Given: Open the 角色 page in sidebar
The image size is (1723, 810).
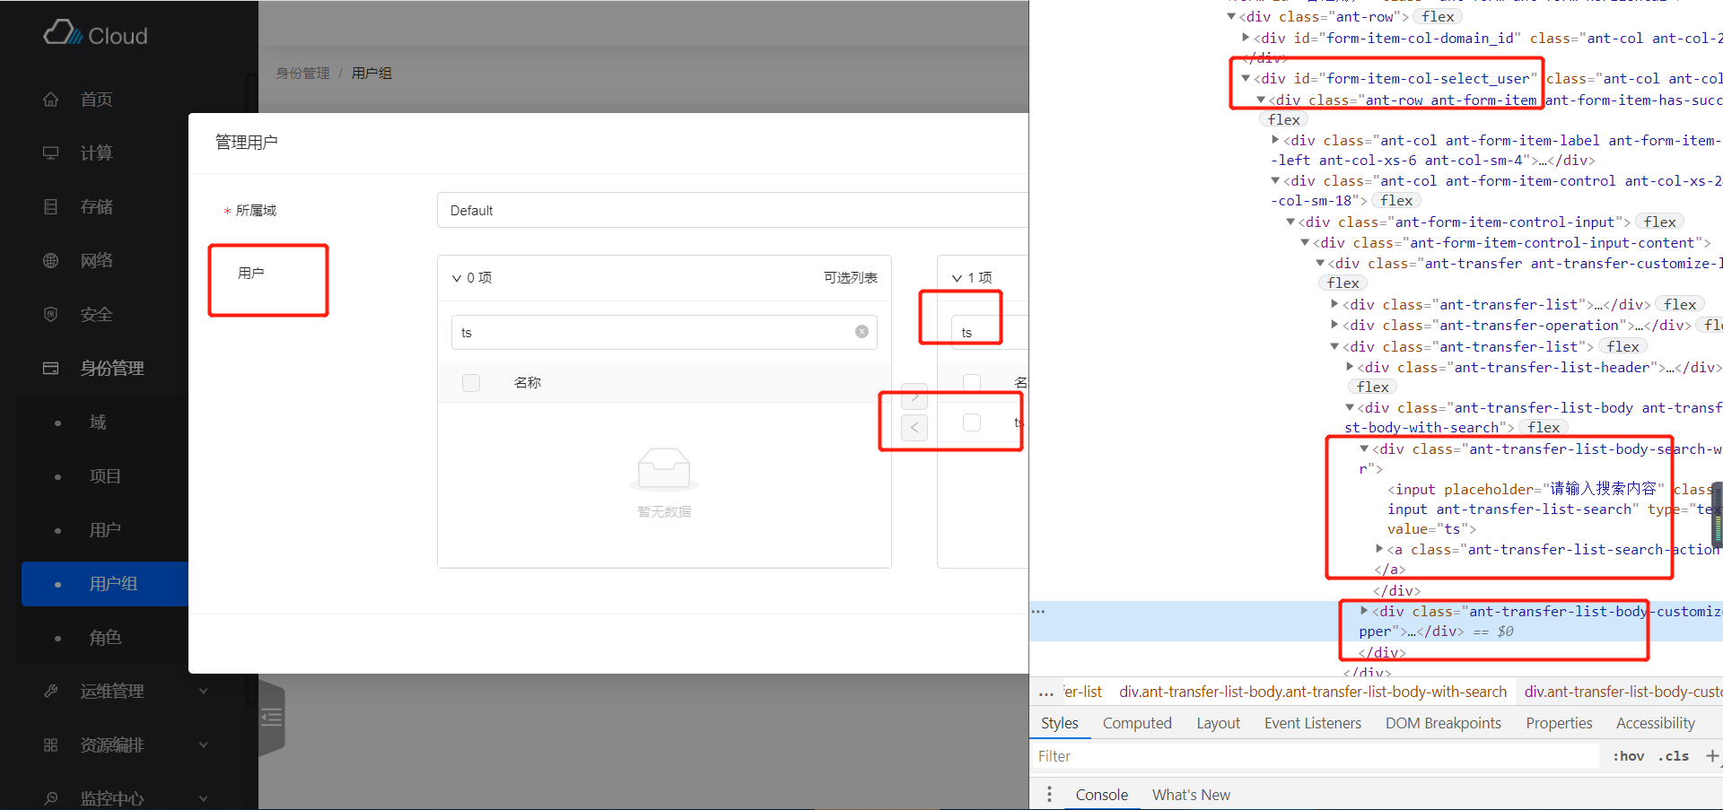Looking at the screenshot, I should (105, 638).
